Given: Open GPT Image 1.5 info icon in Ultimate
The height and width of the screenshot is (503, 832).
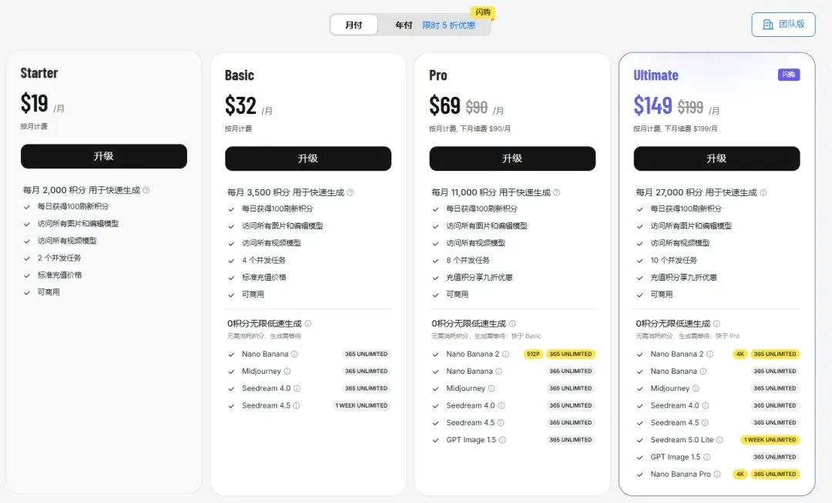Looking at the screenshot, I should coord(706,457).
